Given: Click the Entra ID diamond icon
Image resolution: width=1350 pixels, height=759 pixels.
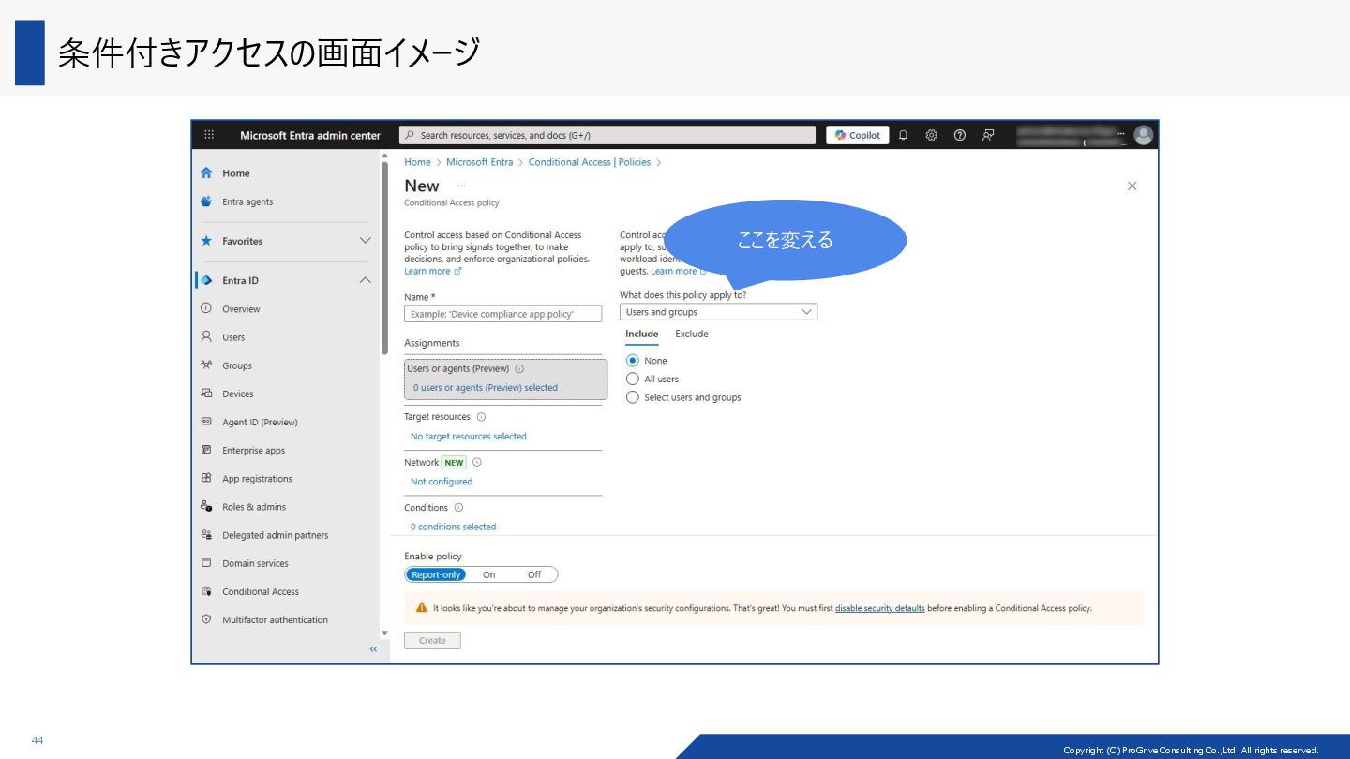Looking at the screenshot, I should coord(206,280).
